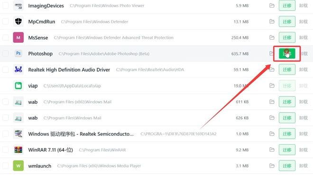Tick the checkbox for ImagingDevices
This screenshot has height=176, width=313.
[x=5, y=6]
